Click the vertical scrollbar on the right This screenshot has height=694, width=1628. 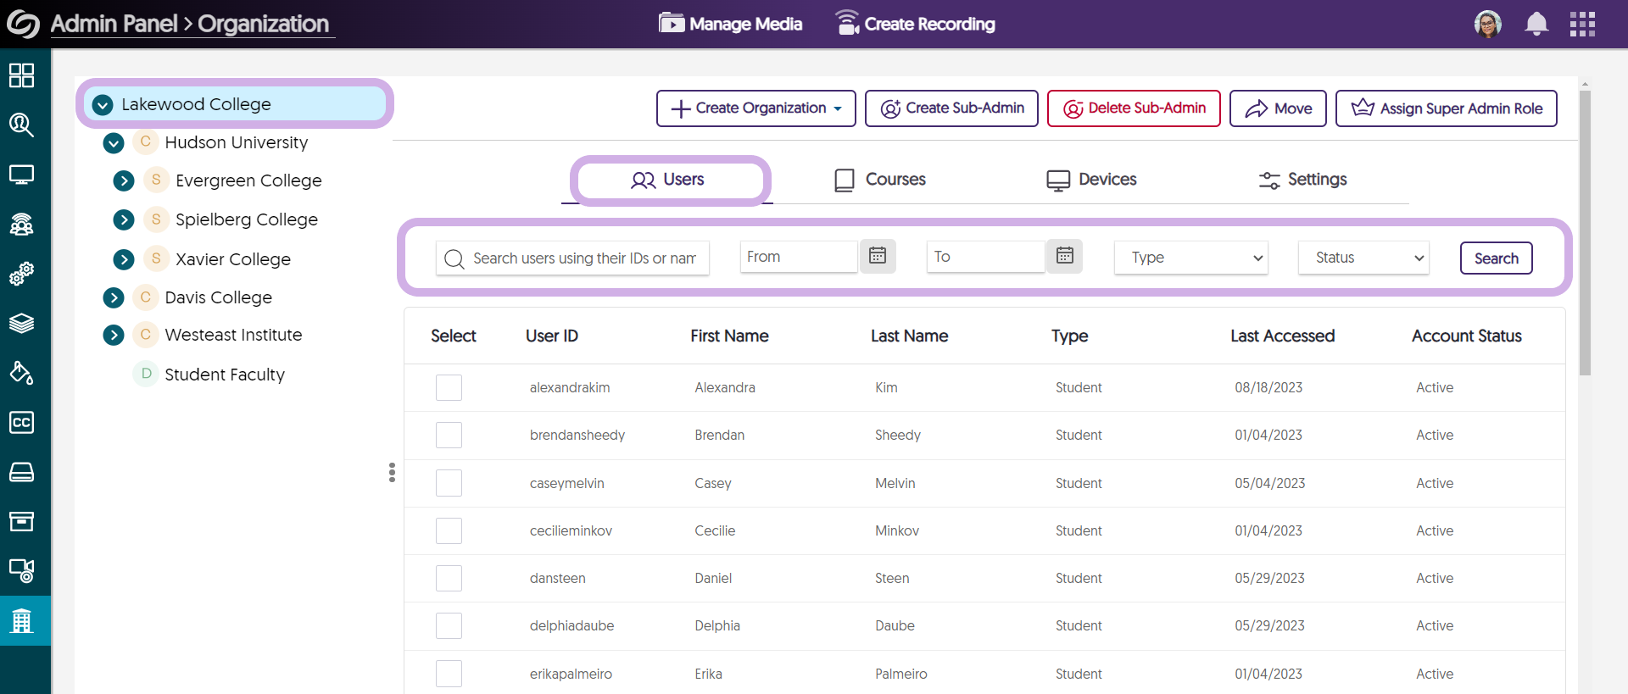point(1585,233)
